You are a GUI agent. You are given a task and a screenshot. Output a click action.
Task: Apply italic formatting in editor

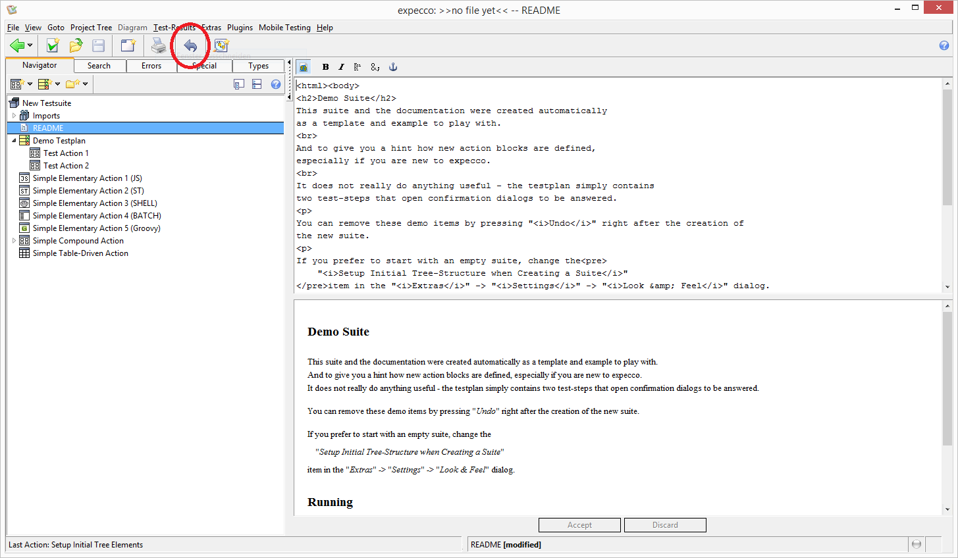[341, 67]
